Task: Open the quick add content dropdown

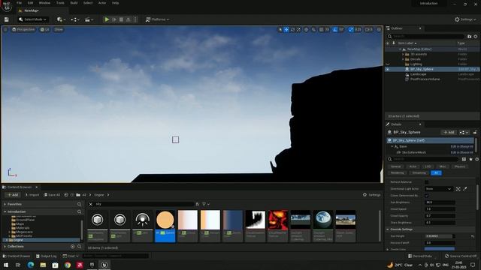Action: click(61, 19)
